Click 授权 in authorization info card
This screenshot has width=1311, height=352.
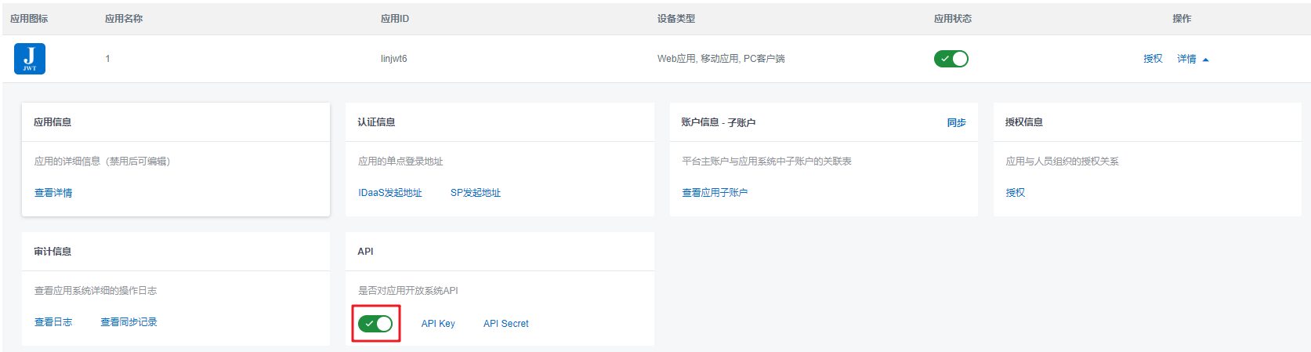click(1015, 193)
